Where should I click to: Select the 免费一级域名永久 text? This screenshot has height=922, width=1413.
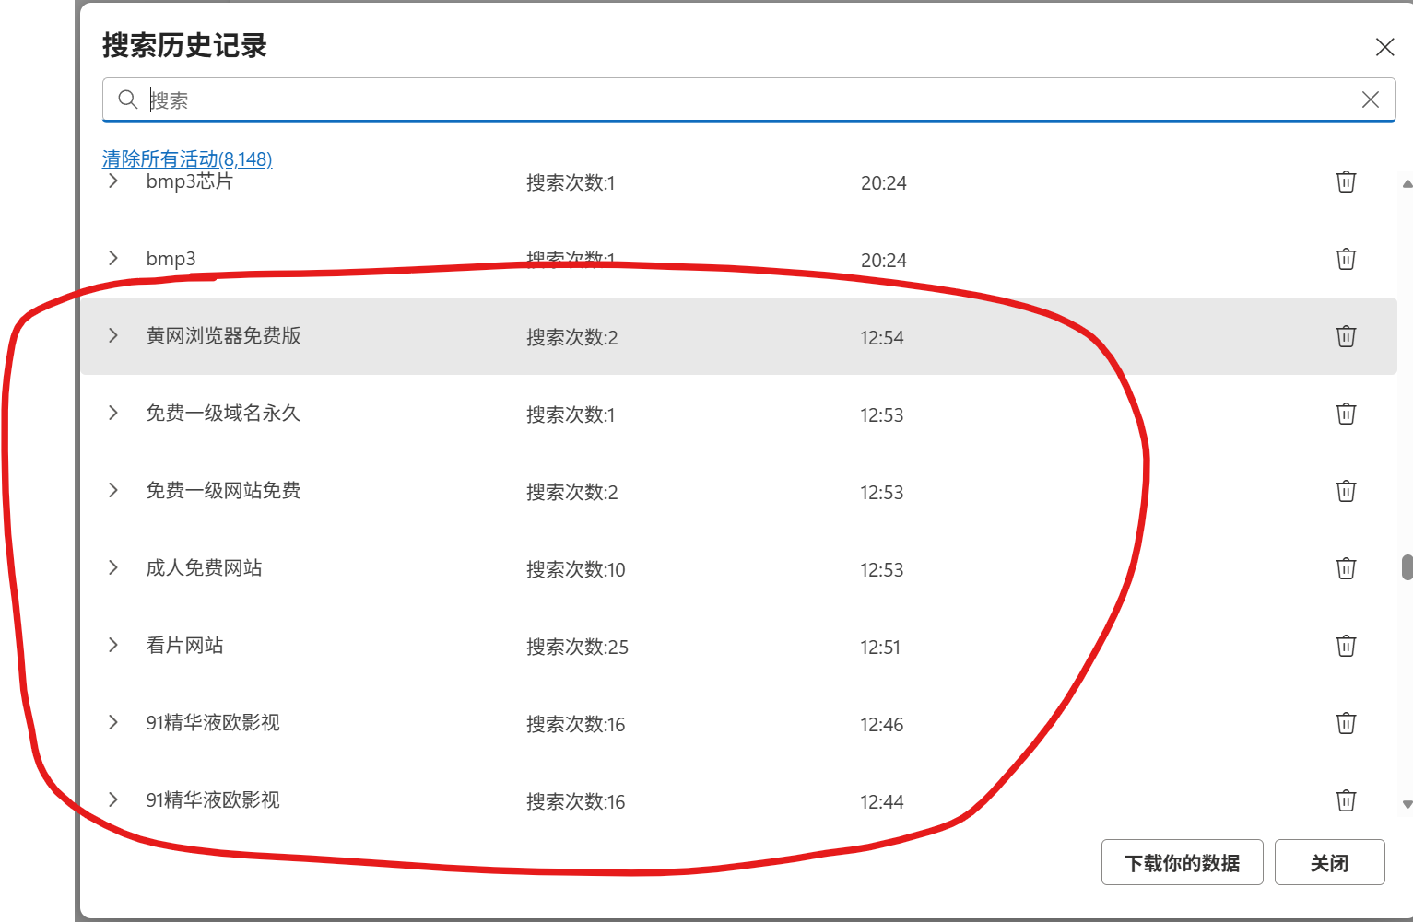click(223, 414)
